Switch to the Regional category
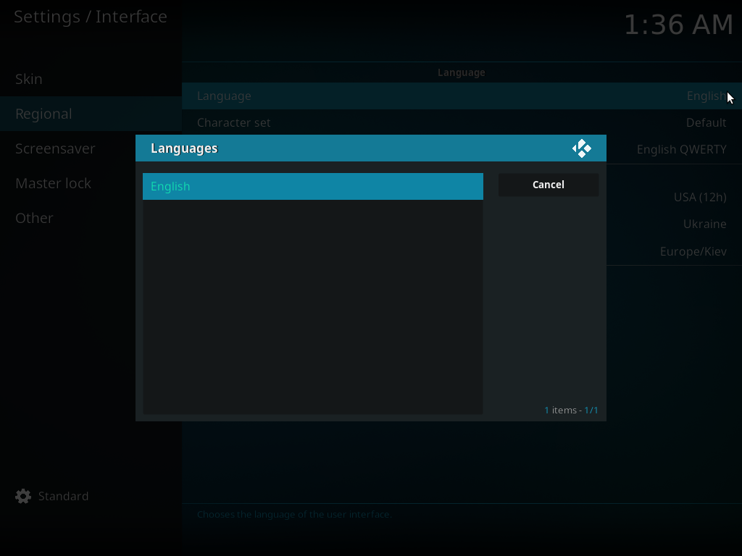This screenshot has width=742, height=556. point(43,114)
